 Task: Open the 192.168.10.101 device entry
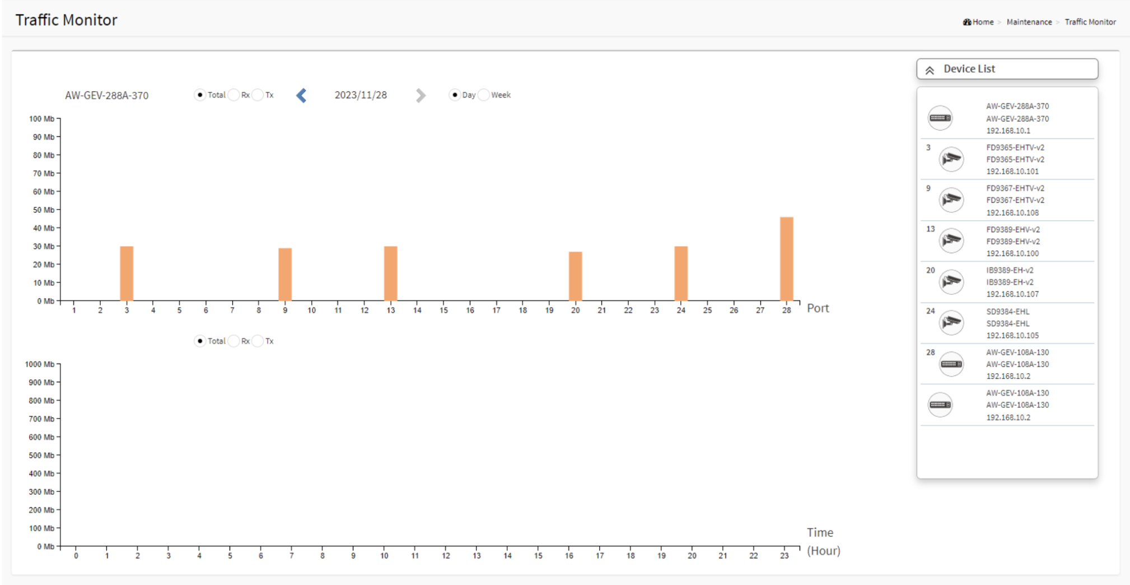pos(1012,171)
